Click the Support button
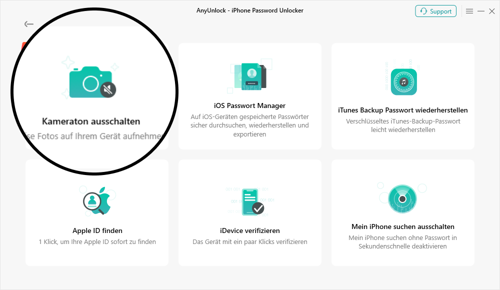Screen dimensions: 500x290 coord(435,11)
